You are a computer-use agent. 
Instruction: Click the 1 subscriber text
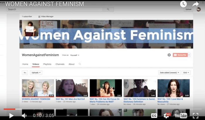27,17
